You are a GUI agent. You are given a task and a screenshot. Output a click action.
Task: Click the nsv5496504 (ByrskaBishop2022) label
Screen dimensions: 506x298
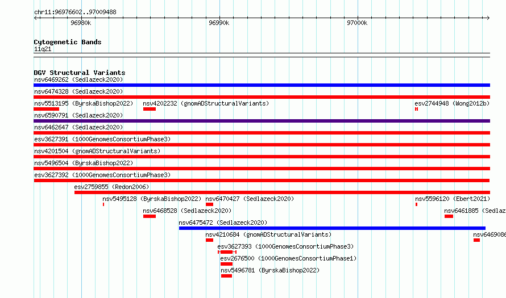point(84,163)
